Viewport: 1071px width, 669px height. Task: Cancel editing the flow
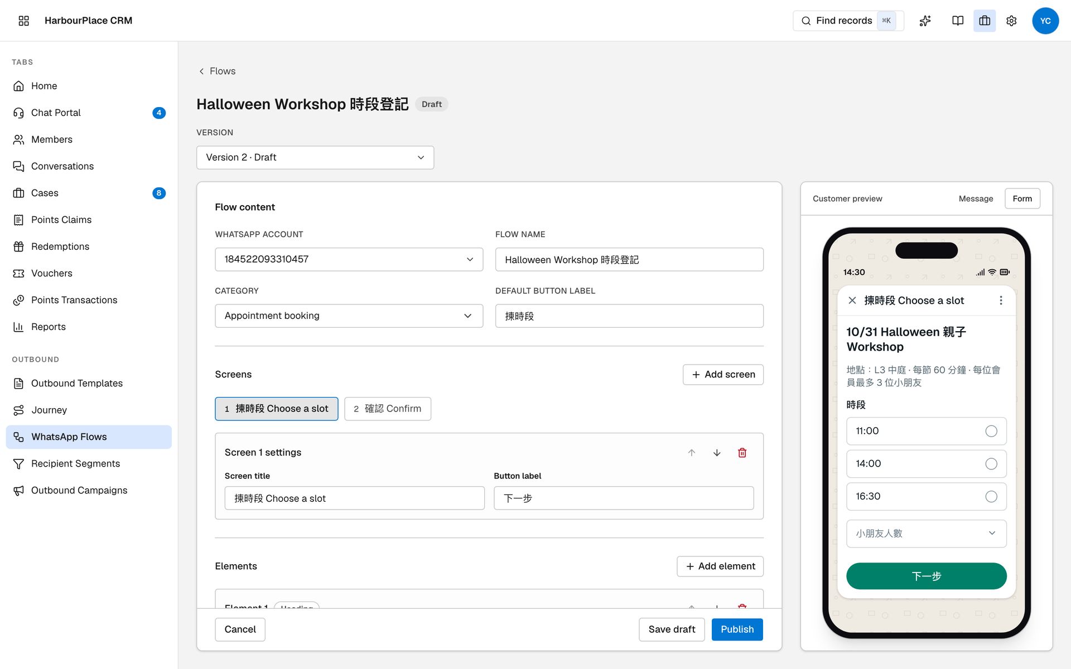240,629
